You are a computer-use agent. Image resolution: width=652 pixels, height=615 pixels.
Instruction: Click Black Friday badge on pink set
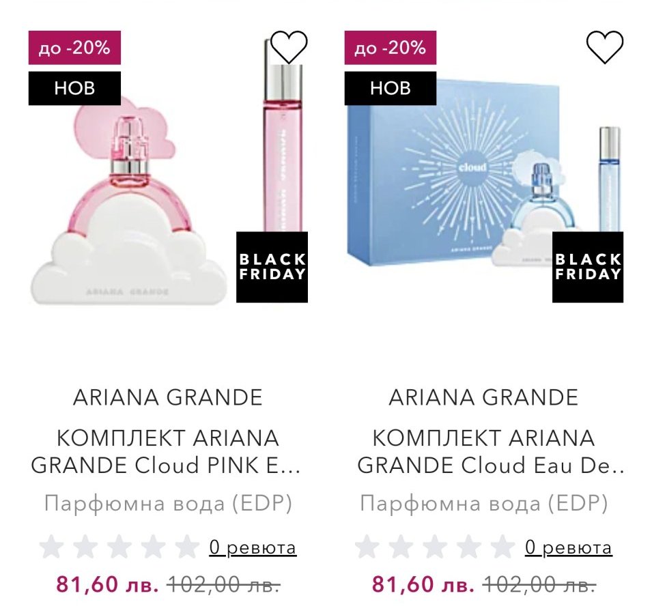click(x=272, y=267)
